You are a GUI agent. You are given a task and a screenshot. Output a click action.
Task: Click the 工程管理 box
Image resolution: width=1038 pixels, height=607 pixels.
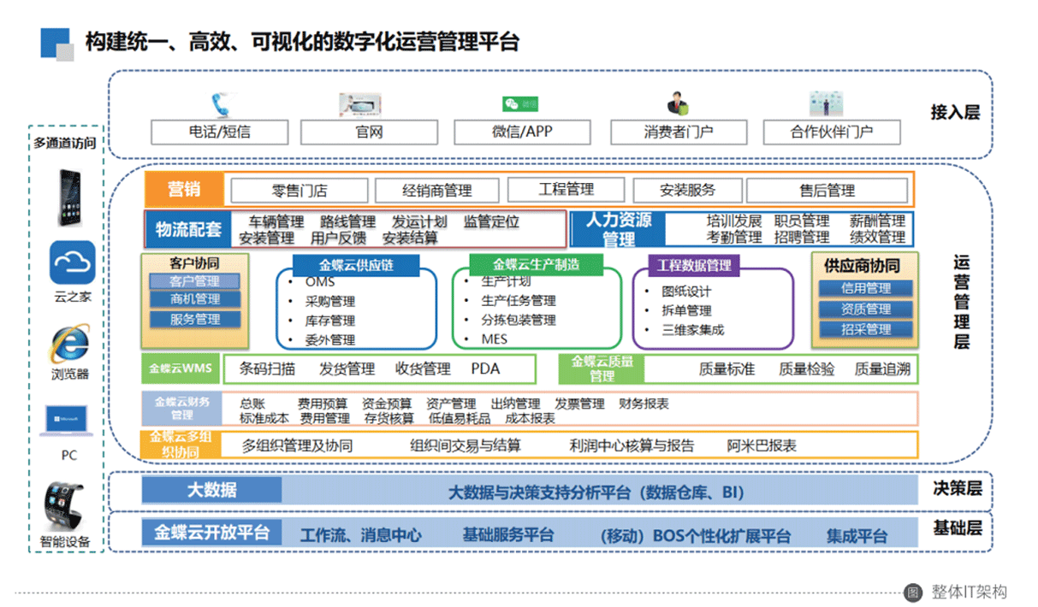click(x=566, y=189)
